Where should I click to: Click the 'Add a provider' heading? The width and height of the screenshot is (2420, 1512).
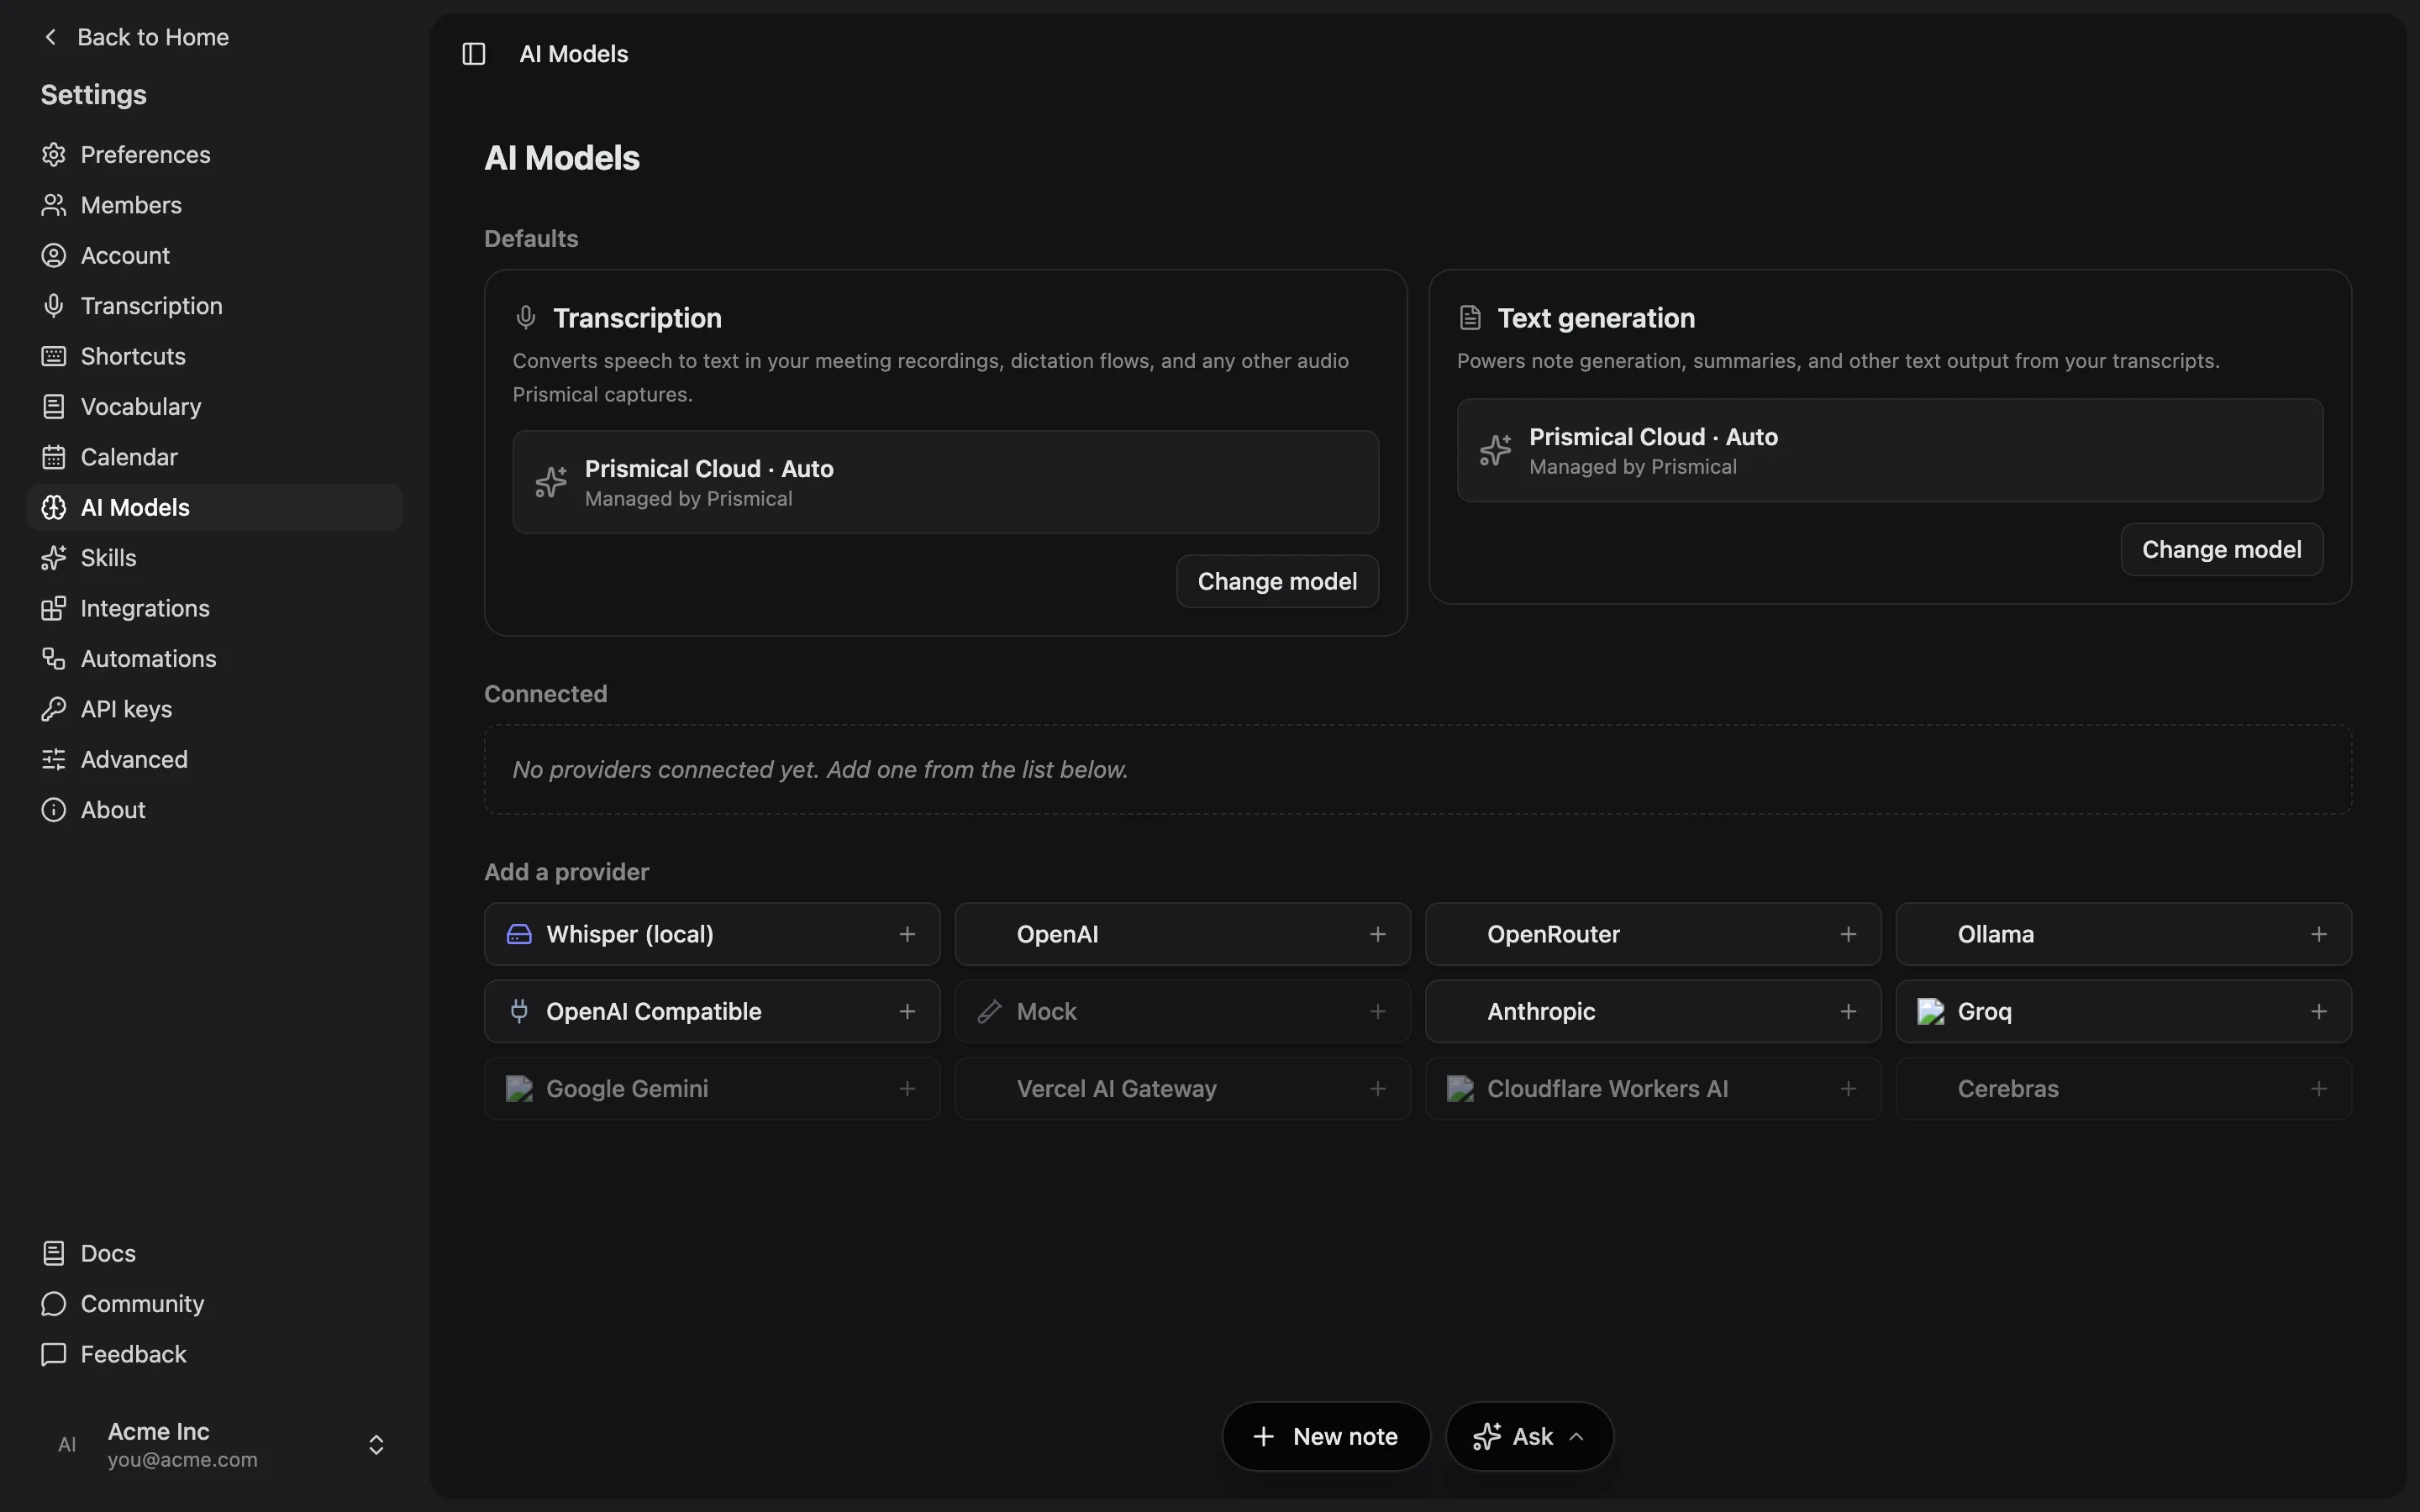pos(567,872)
